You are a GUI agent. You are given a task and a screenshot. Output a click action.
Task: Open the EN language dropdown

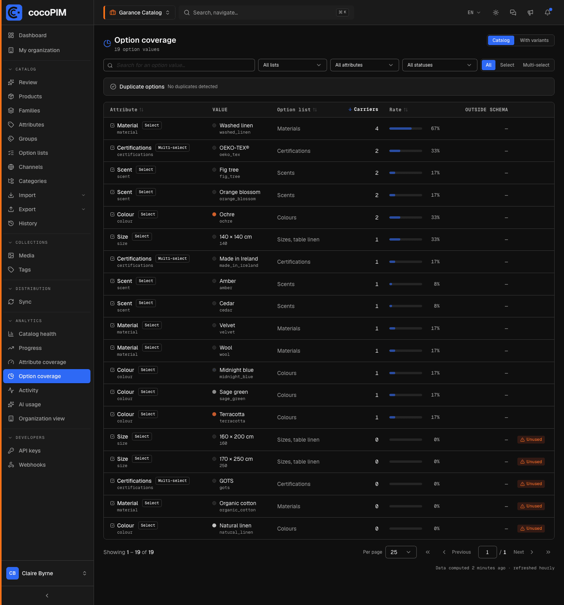tap(474, 13)
